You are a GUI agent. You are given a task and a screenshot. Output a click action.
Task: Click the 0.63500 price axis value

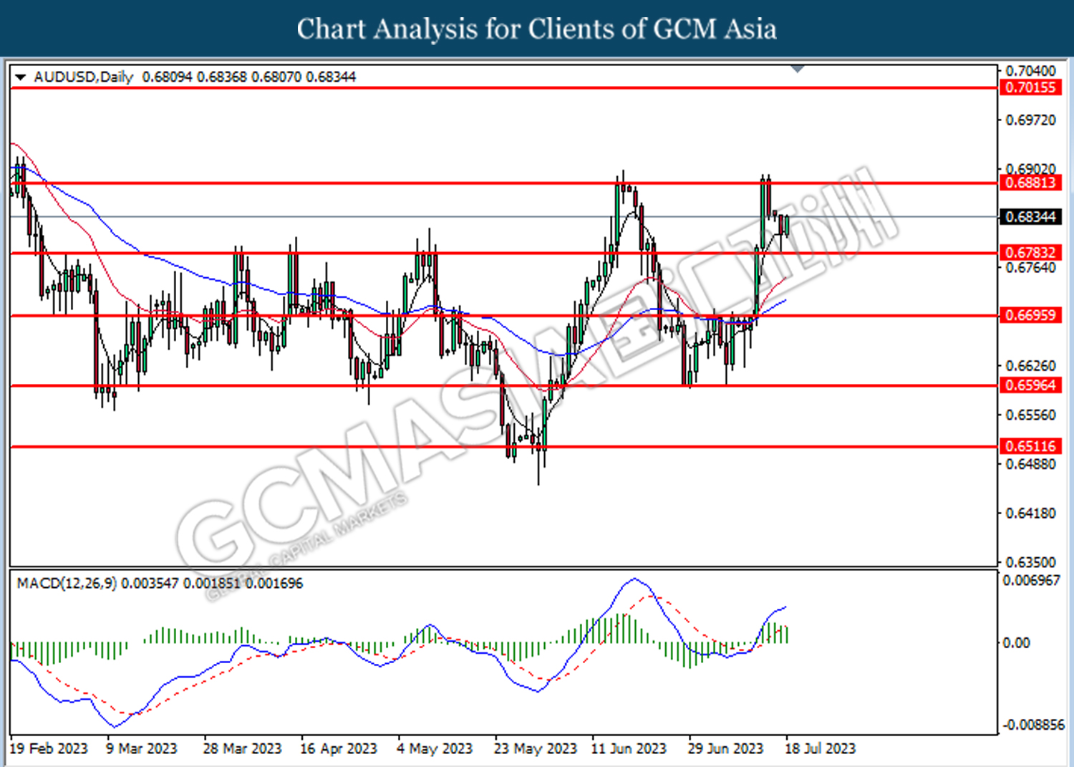pyautogui.click(x=1030, y=562)
